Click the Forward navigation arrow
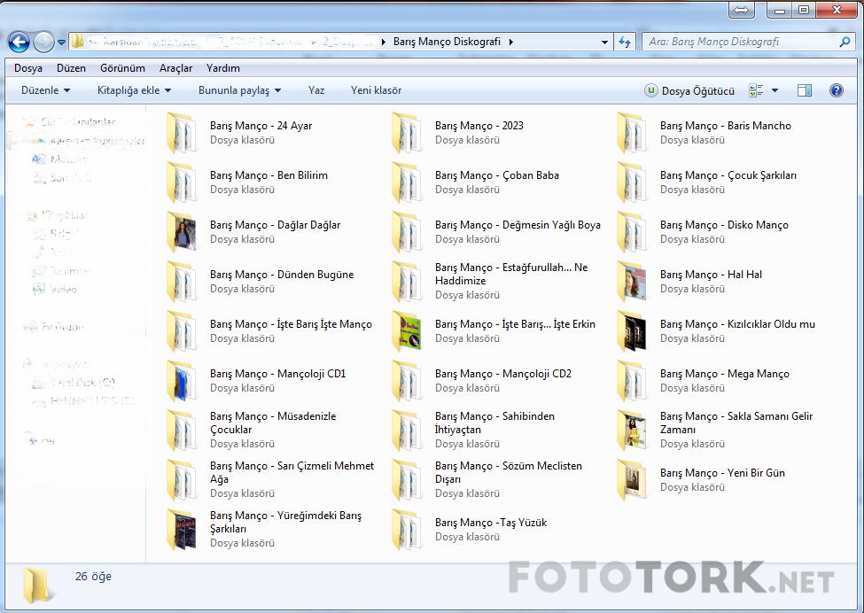 [43, 42]
